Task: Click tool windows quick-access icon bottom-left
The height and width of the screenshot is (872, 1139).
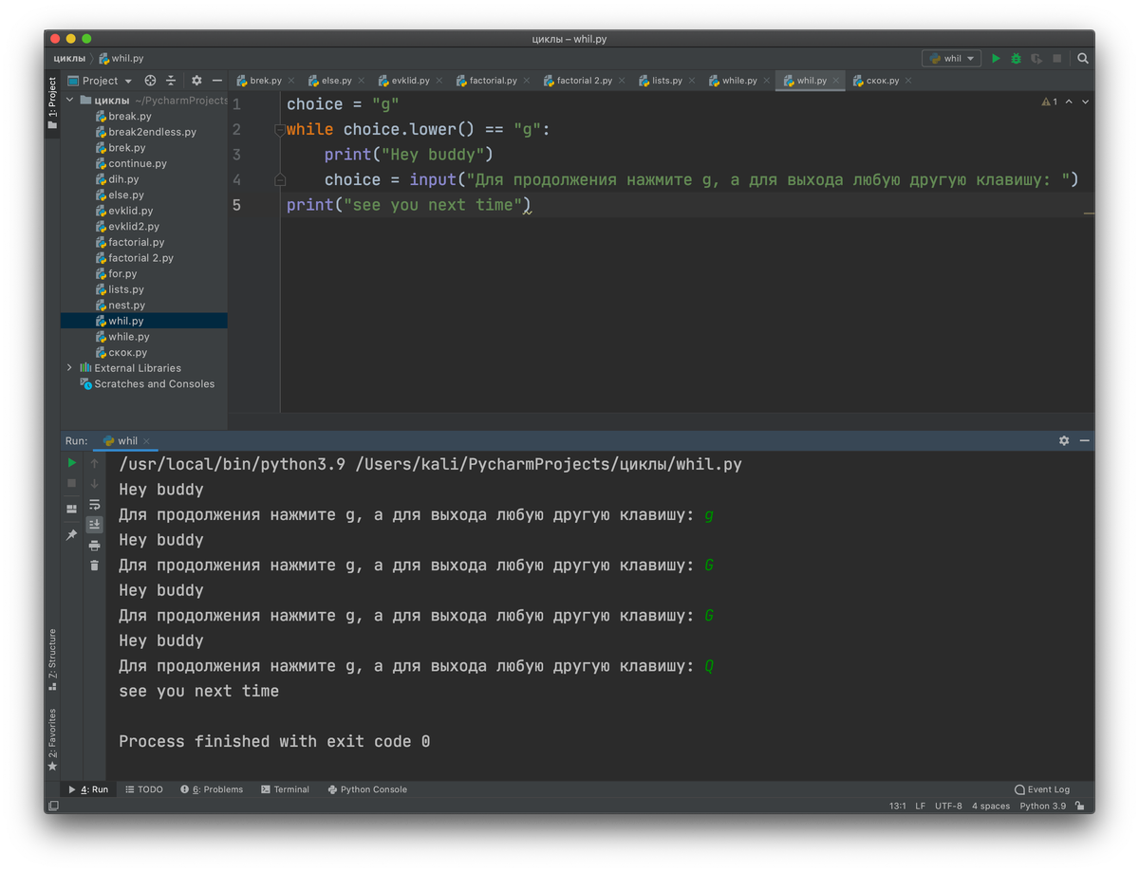Action: 53,806
